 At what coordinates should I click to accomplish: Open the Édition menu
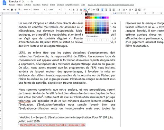[x=19, y=5]
